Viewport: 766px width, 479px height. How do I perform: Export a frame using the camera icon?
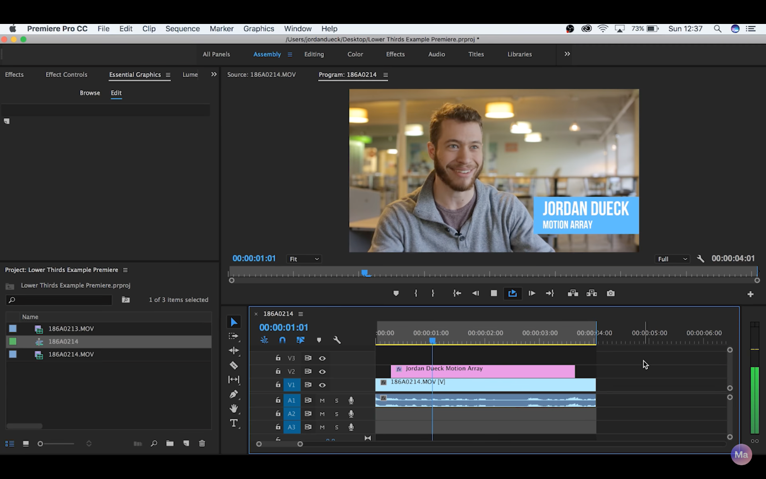[611, 293]
